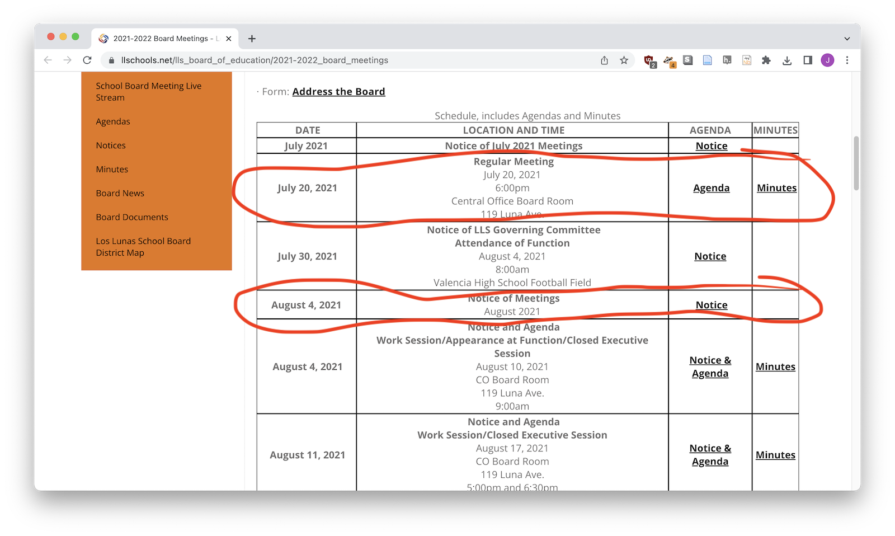This screenshot has width=895, height=536.
Task: Open the July 20, 2021 Minutes link
Action: click(x=776, y=188)
